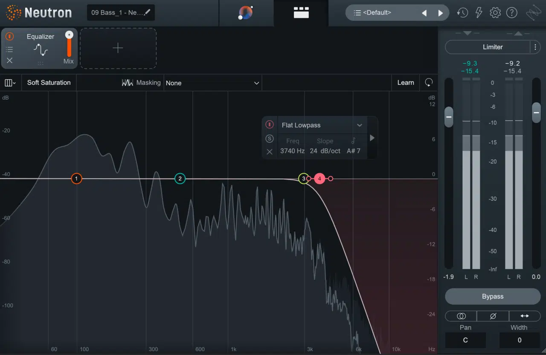Click the down triangle above input meter
The image size is (546, 355).
point(467,33)
